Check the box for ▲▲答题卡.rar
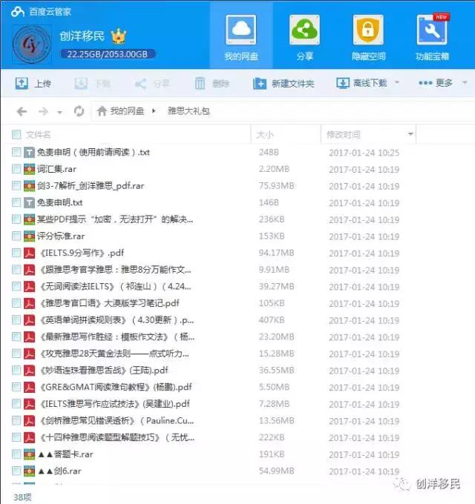Screen dimensions: 475x504 click(16, 454)
